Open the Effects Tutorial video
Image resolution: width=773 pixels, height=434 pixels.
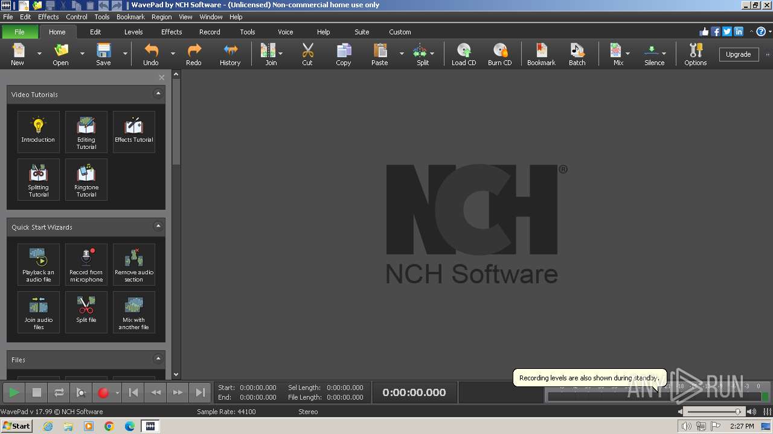point(134,131)
